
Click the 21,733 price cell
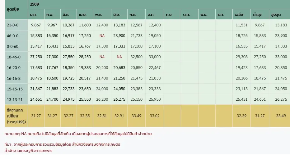click(137, 36)
